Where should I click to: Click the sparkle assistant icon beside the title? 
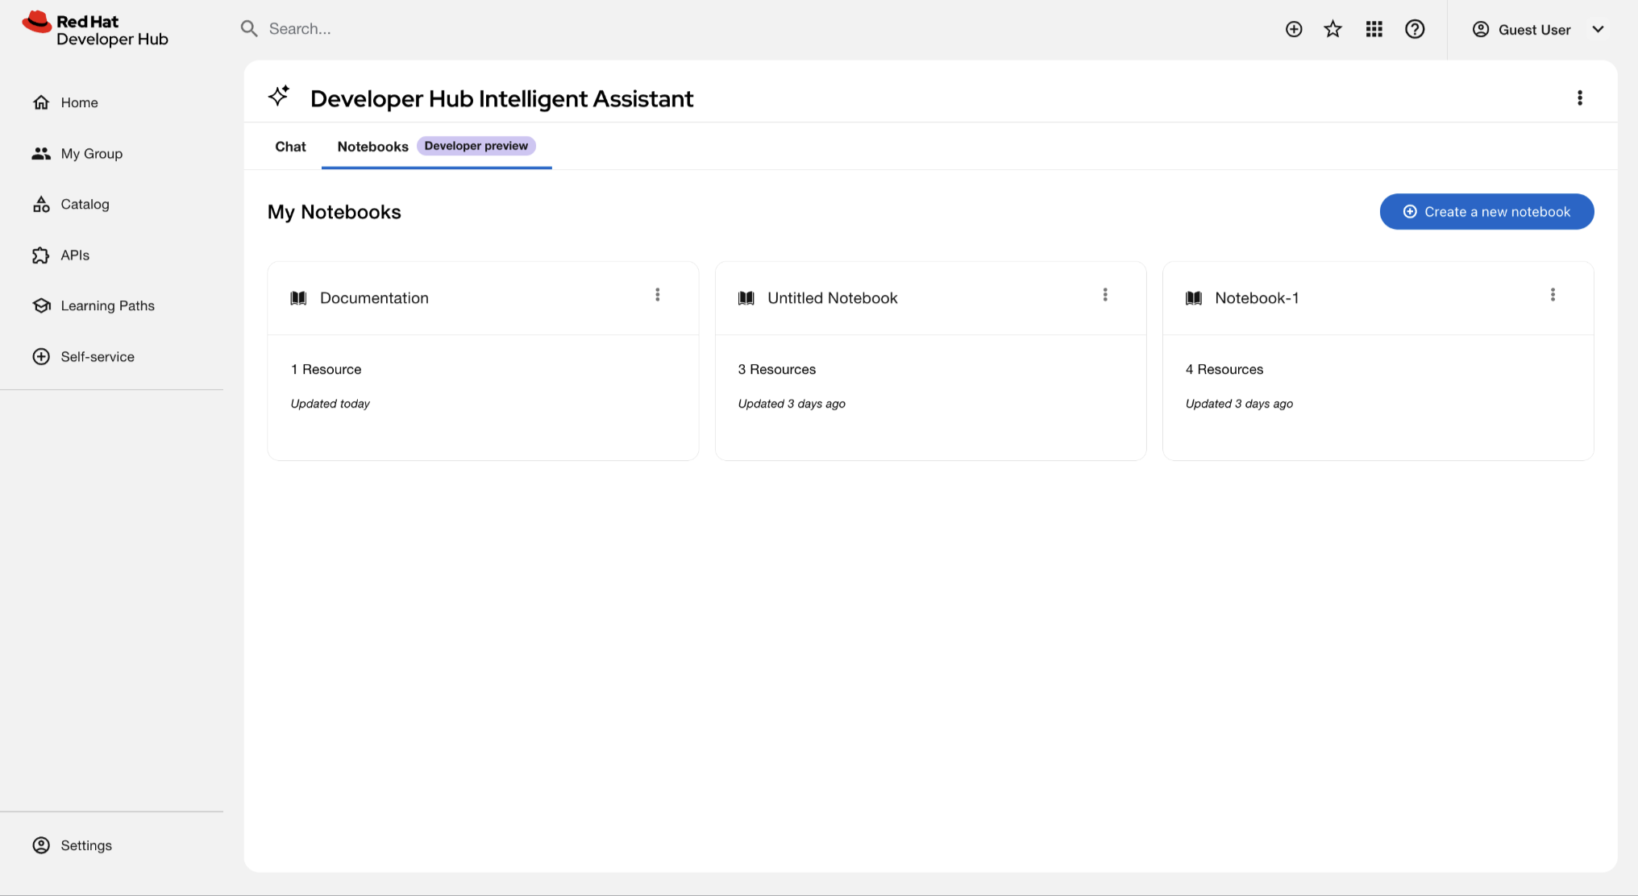(279, 96)
